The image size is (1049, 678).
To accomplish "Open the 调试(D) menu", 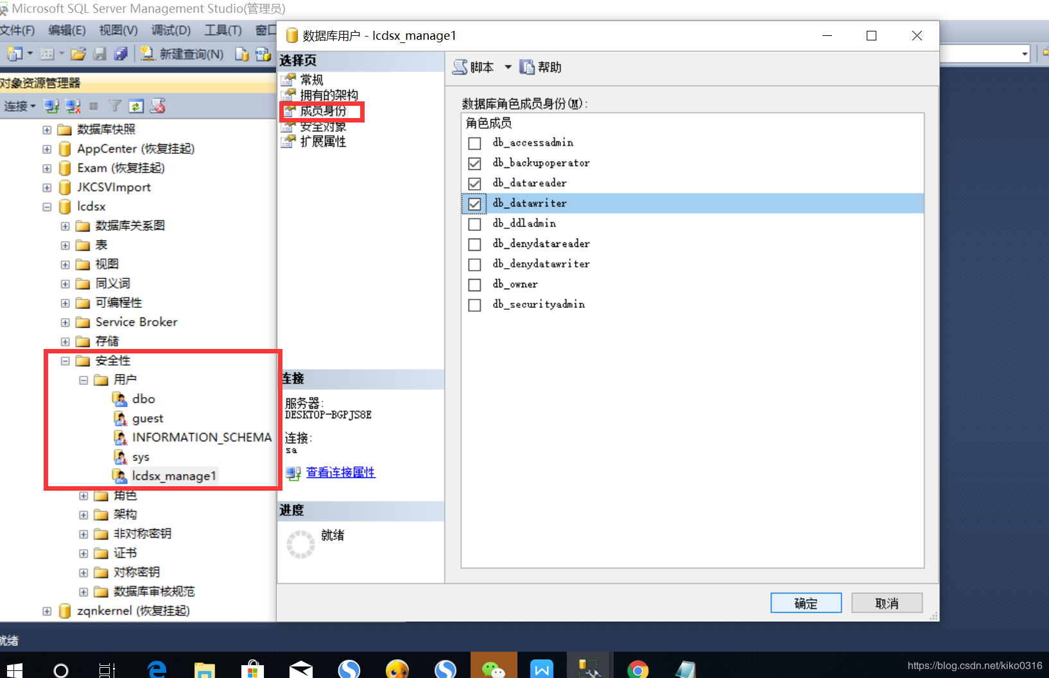I will coord(171,30).
